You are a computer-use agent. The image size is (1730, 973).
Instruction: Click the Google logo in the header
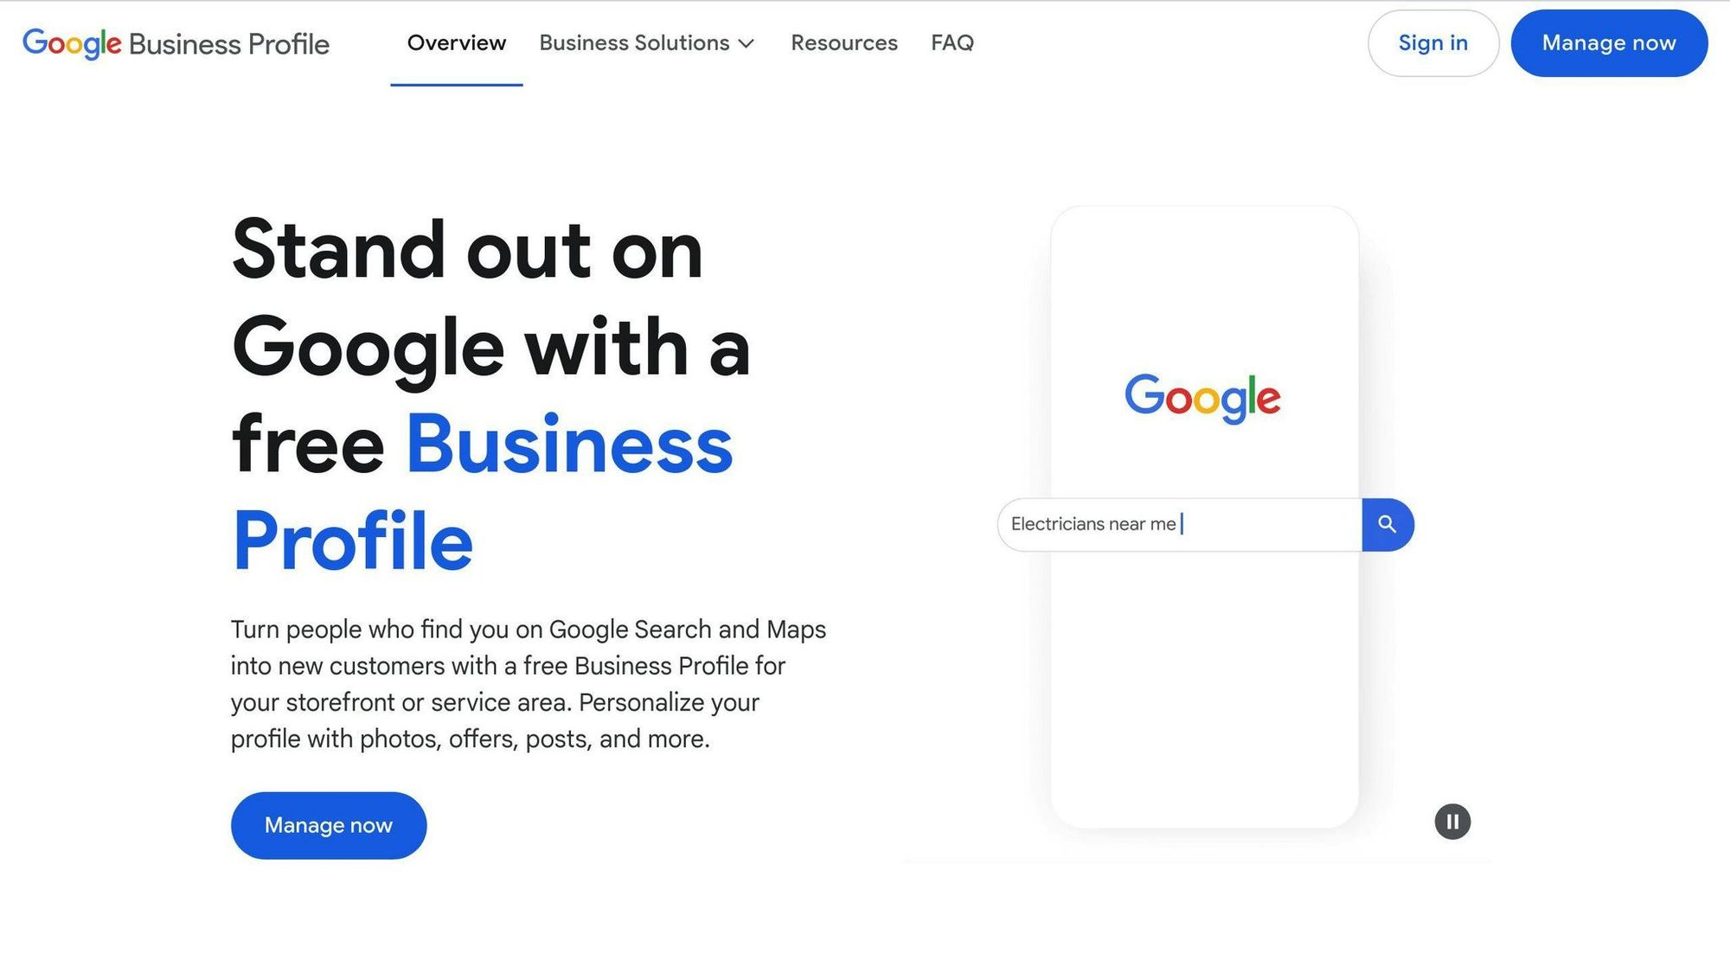pos(72,43)
